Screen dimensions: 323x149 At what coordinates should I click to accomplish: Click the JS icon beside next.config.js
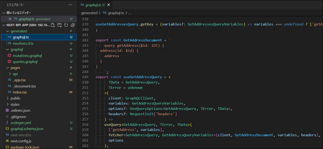coord(7,141)
